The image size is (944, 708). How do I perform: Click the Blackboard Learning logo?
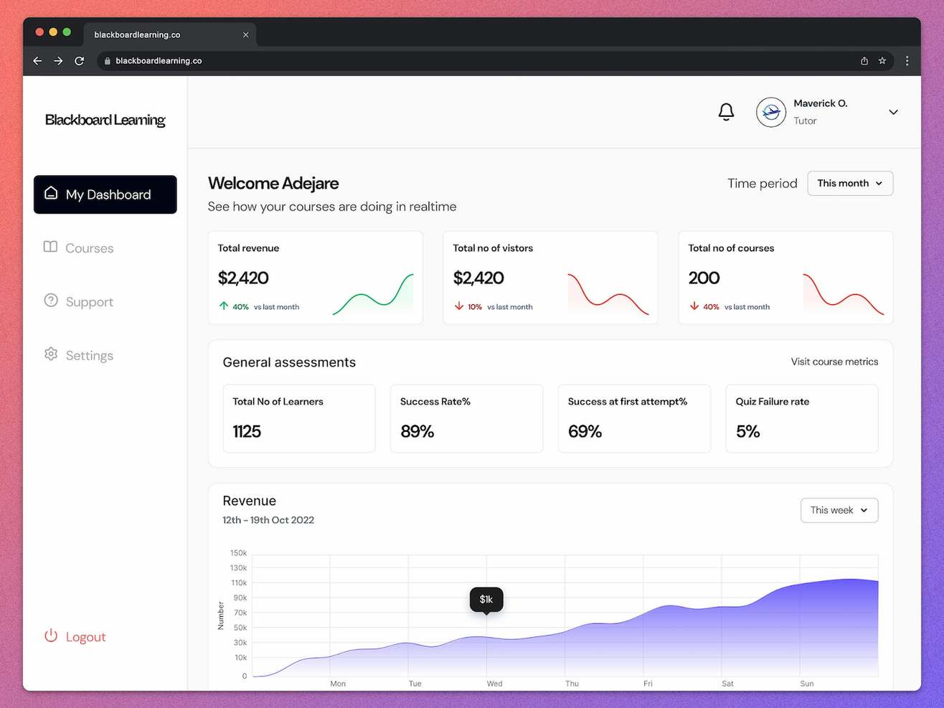coord(105,120)
